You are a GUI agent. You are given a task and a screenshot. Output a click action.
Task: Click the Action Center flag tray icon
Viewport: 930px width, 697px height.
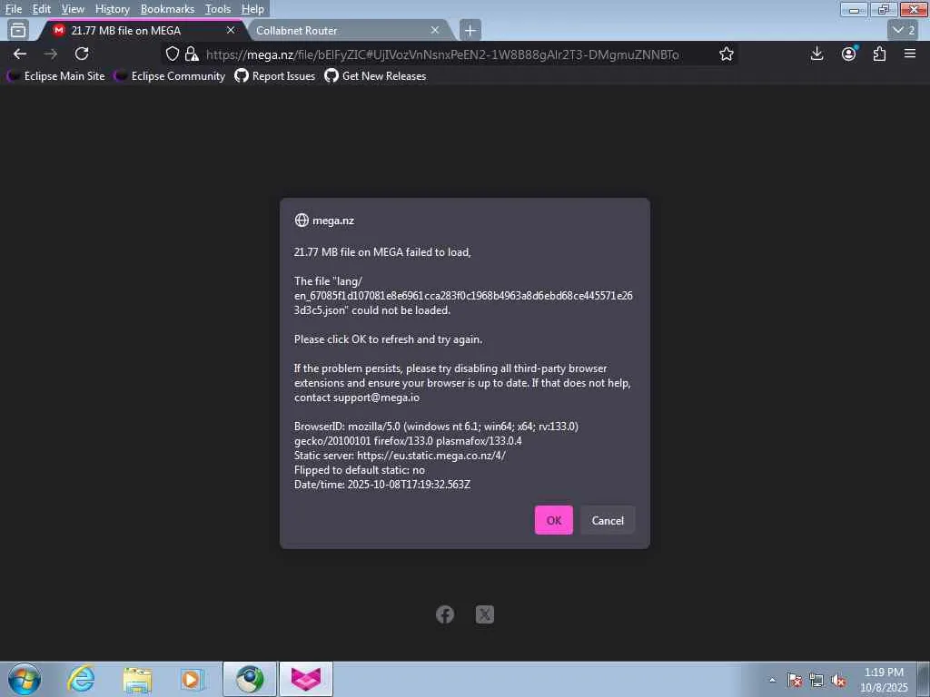coord(794,680)
